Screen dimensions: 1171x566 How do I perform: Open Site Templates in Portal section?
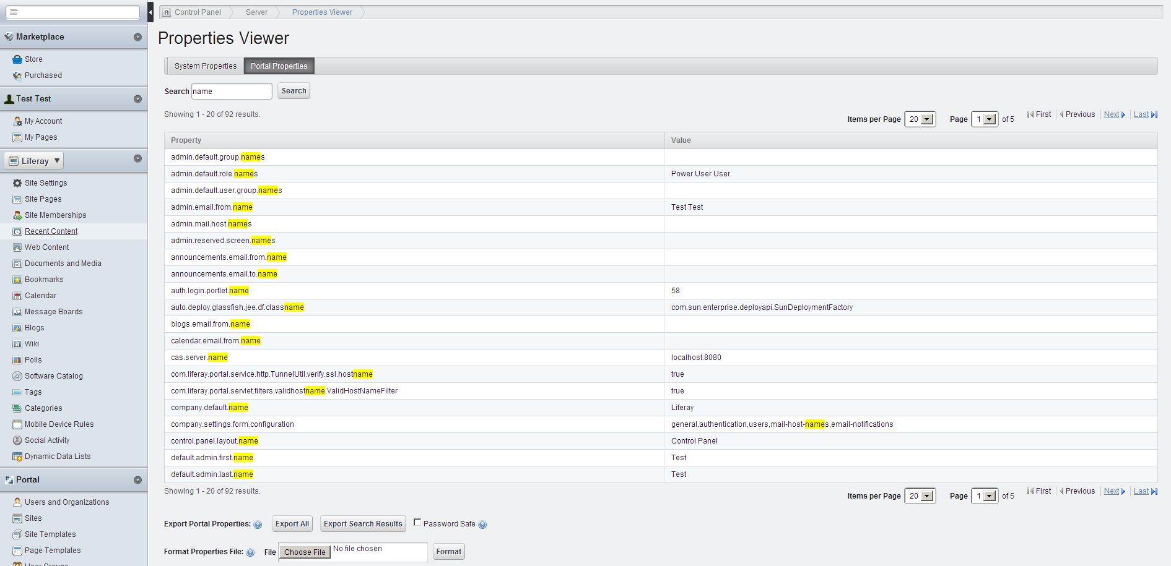50,534
